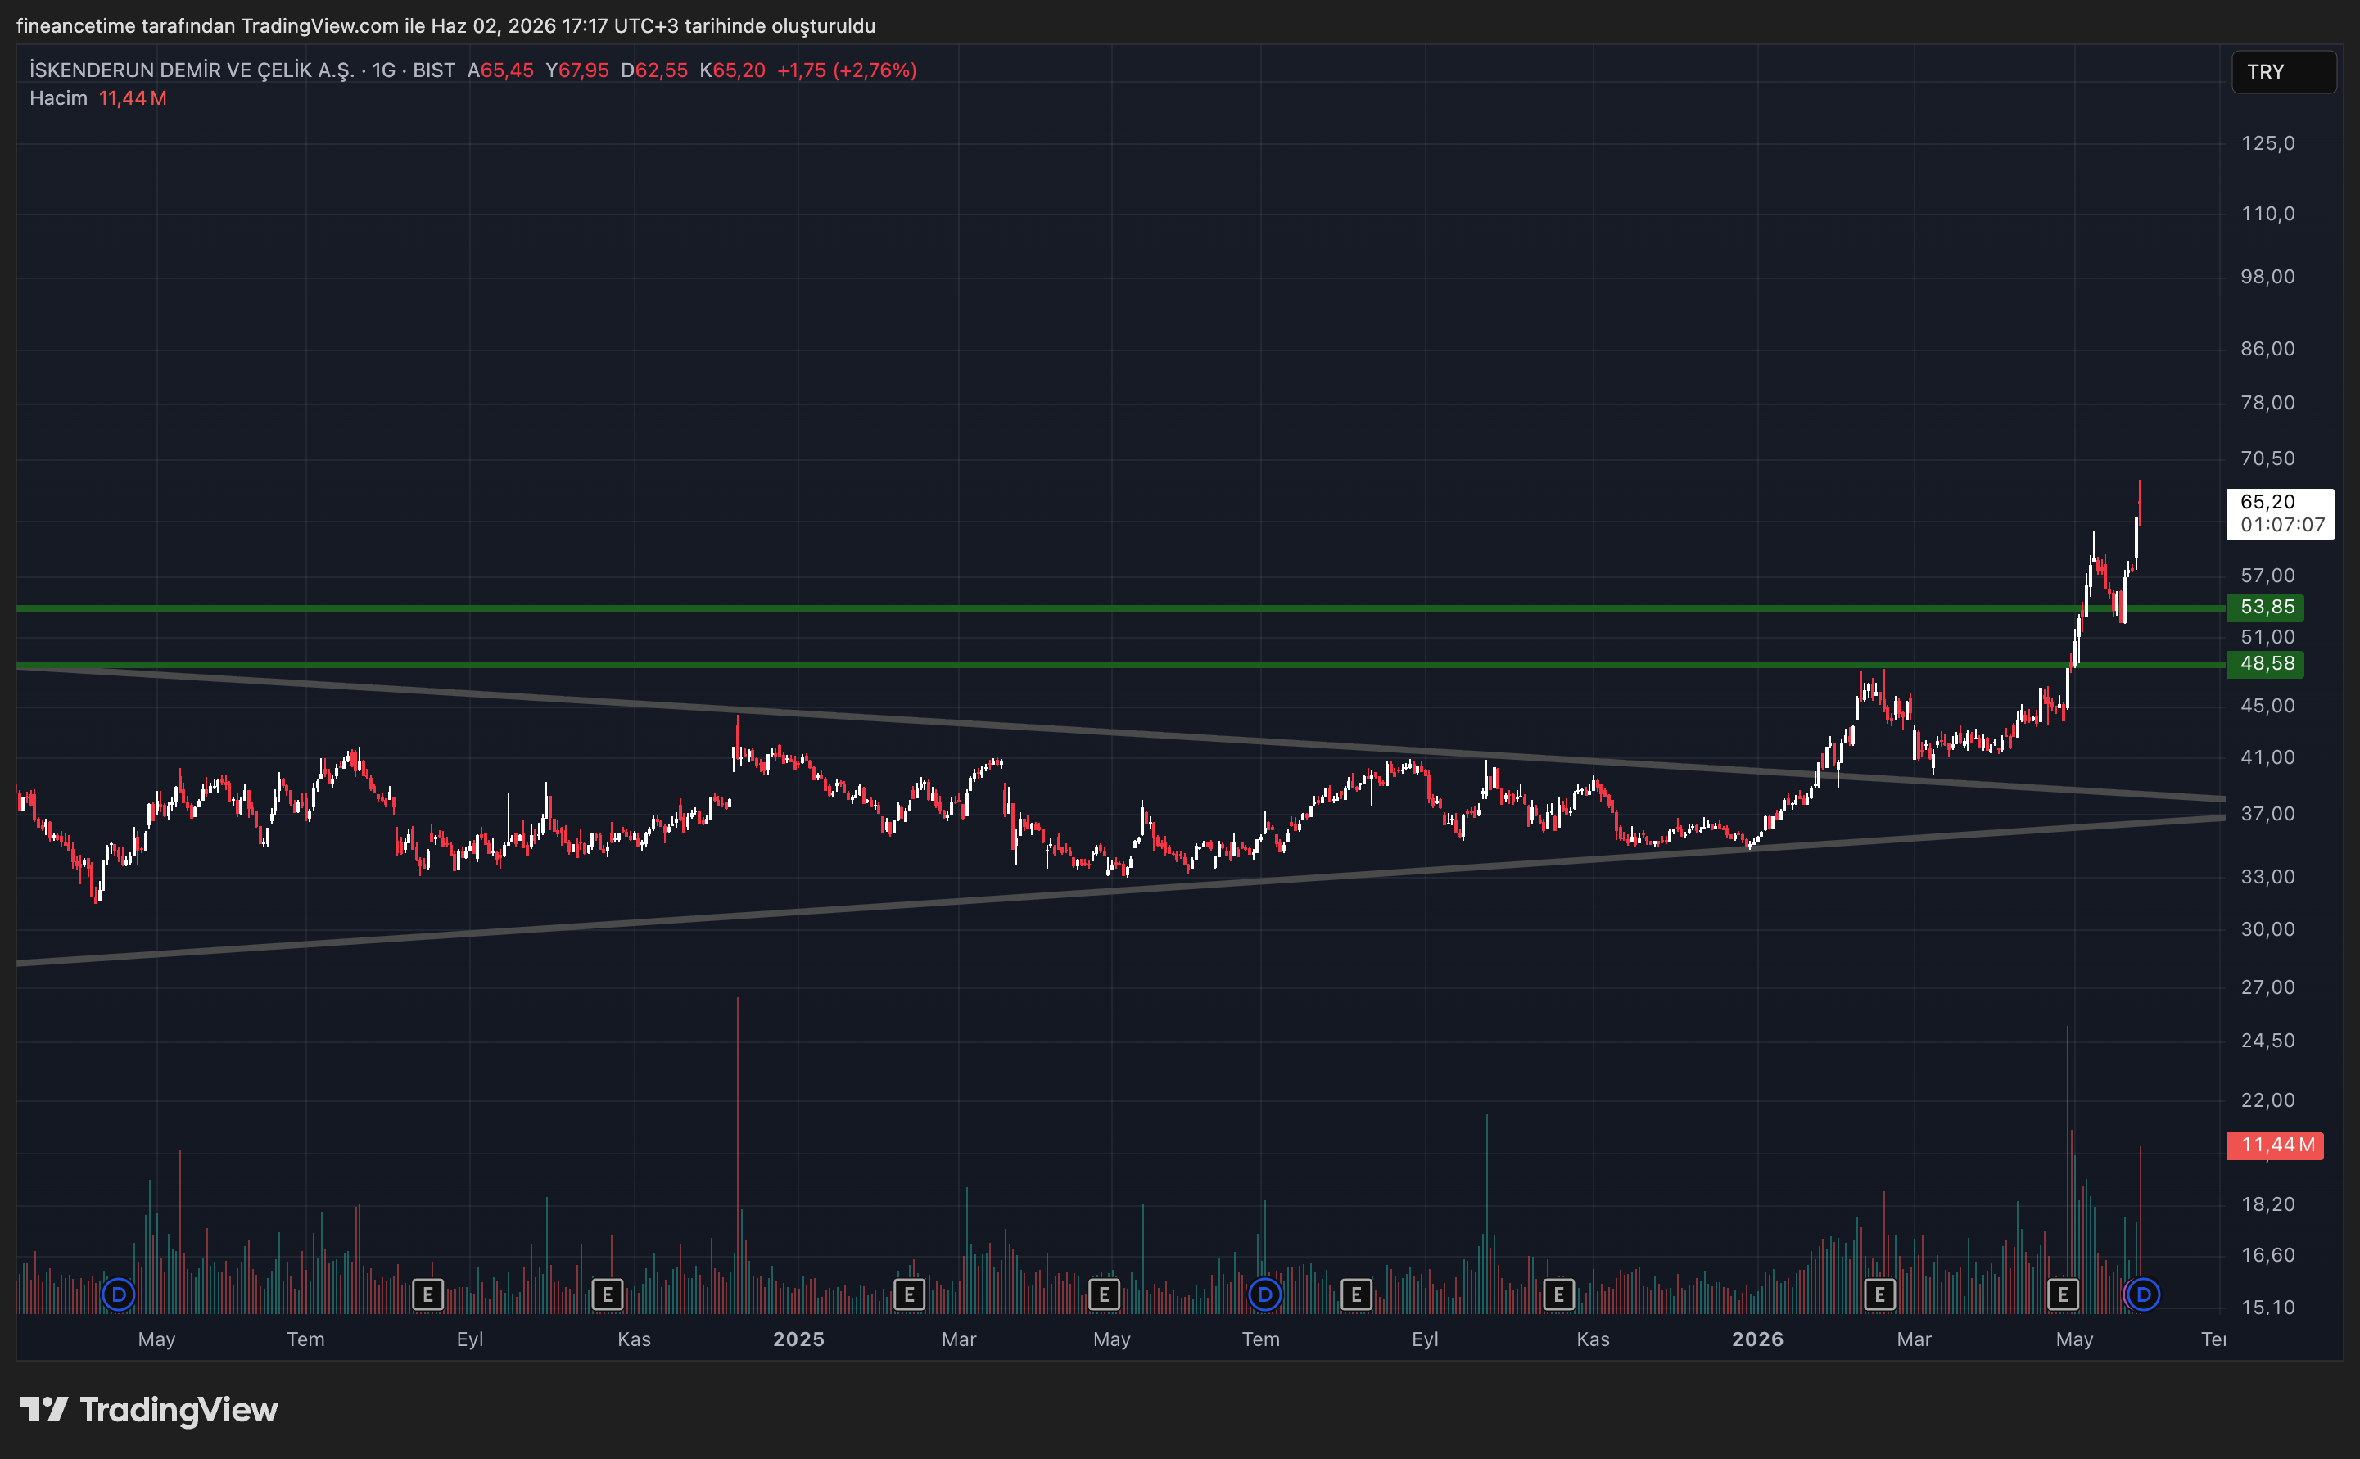The width and height of the screenshot is (2360, 1459).
Task: Click the current price label 65,20
Action: pos(2267,502)
